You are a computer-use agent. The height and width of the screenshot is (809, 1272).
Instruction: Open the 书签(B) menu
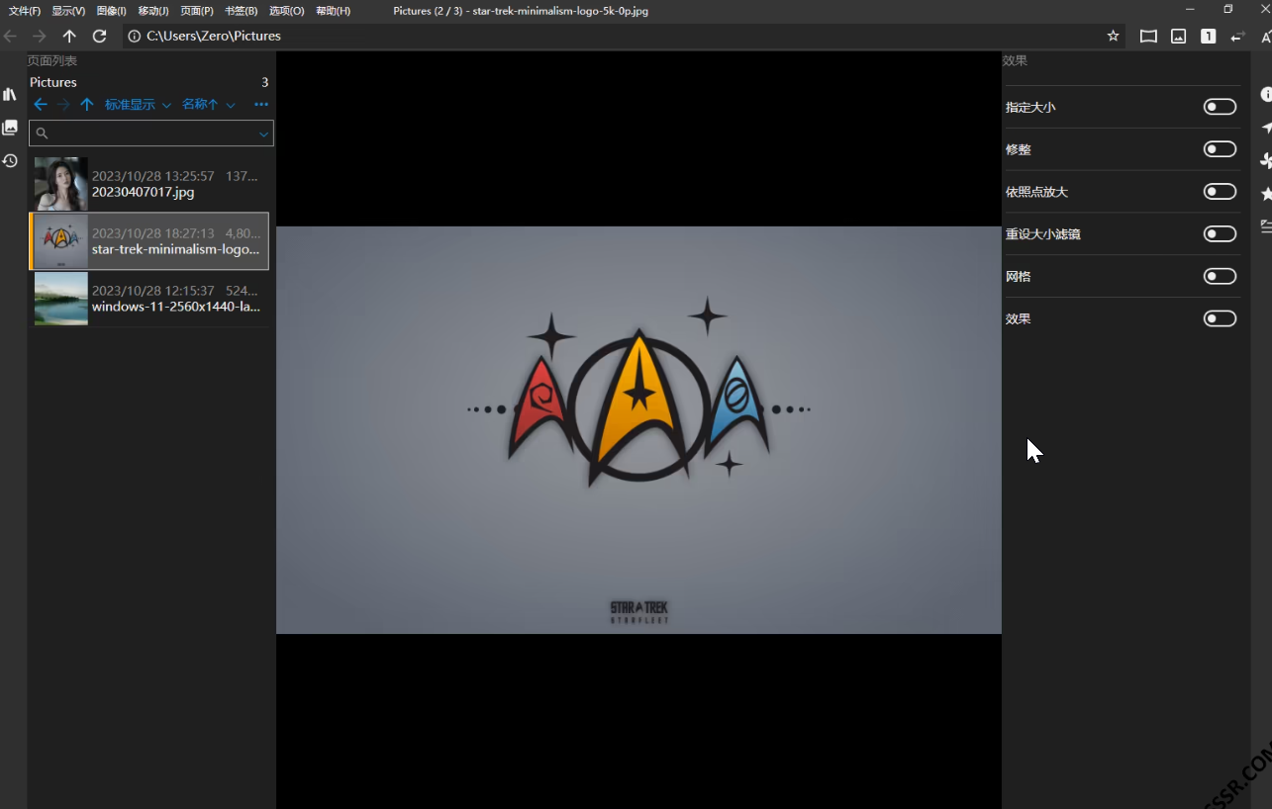pyautogui.click(x=241, y=11)
